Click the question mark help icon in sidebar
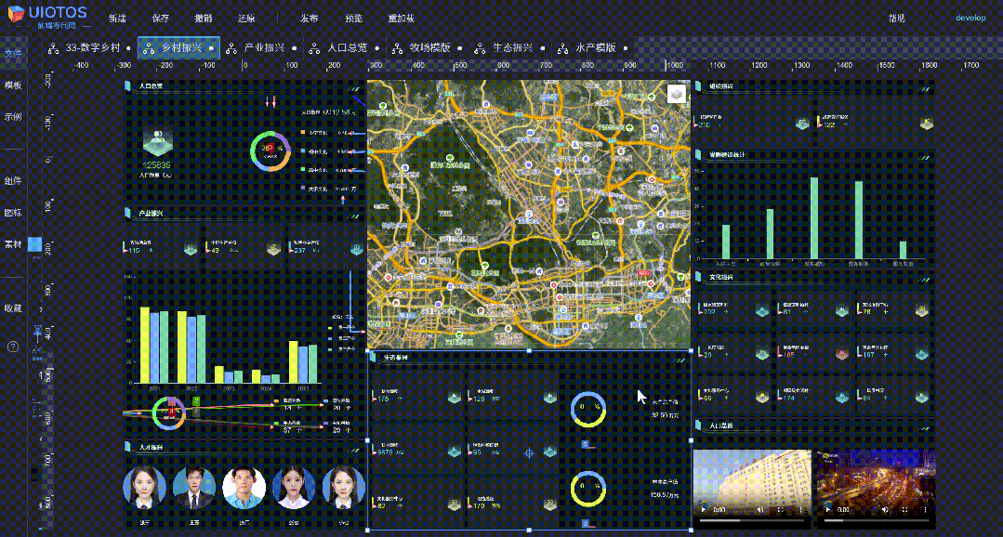1003x537 pixels. tap(13, 347)
